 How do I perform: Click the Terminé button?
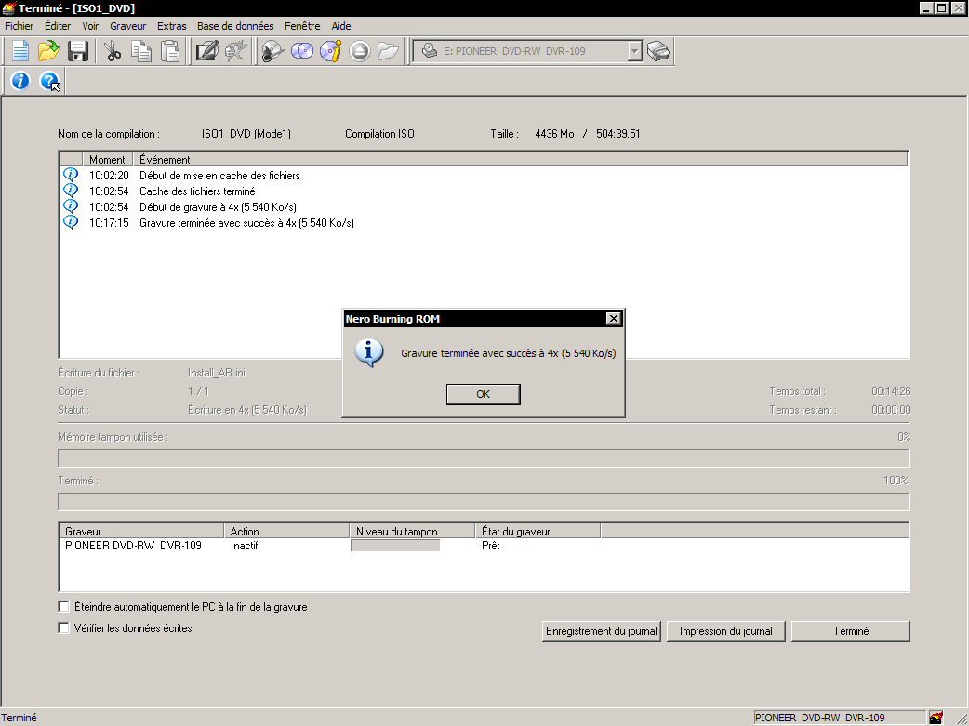click(851, 631)
